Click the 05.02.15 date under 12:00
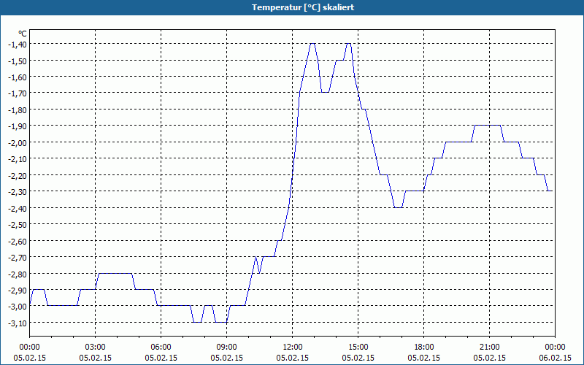The width and height of the screenshot is (584, 365). (x=293, y=358)
